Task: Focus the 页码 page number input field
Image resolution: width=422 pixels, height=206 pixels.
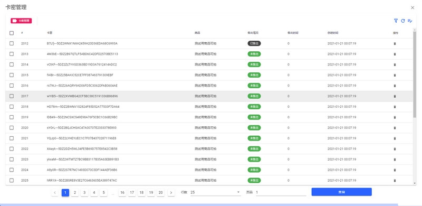Action: pyautogui.click(x=281, y=192)
